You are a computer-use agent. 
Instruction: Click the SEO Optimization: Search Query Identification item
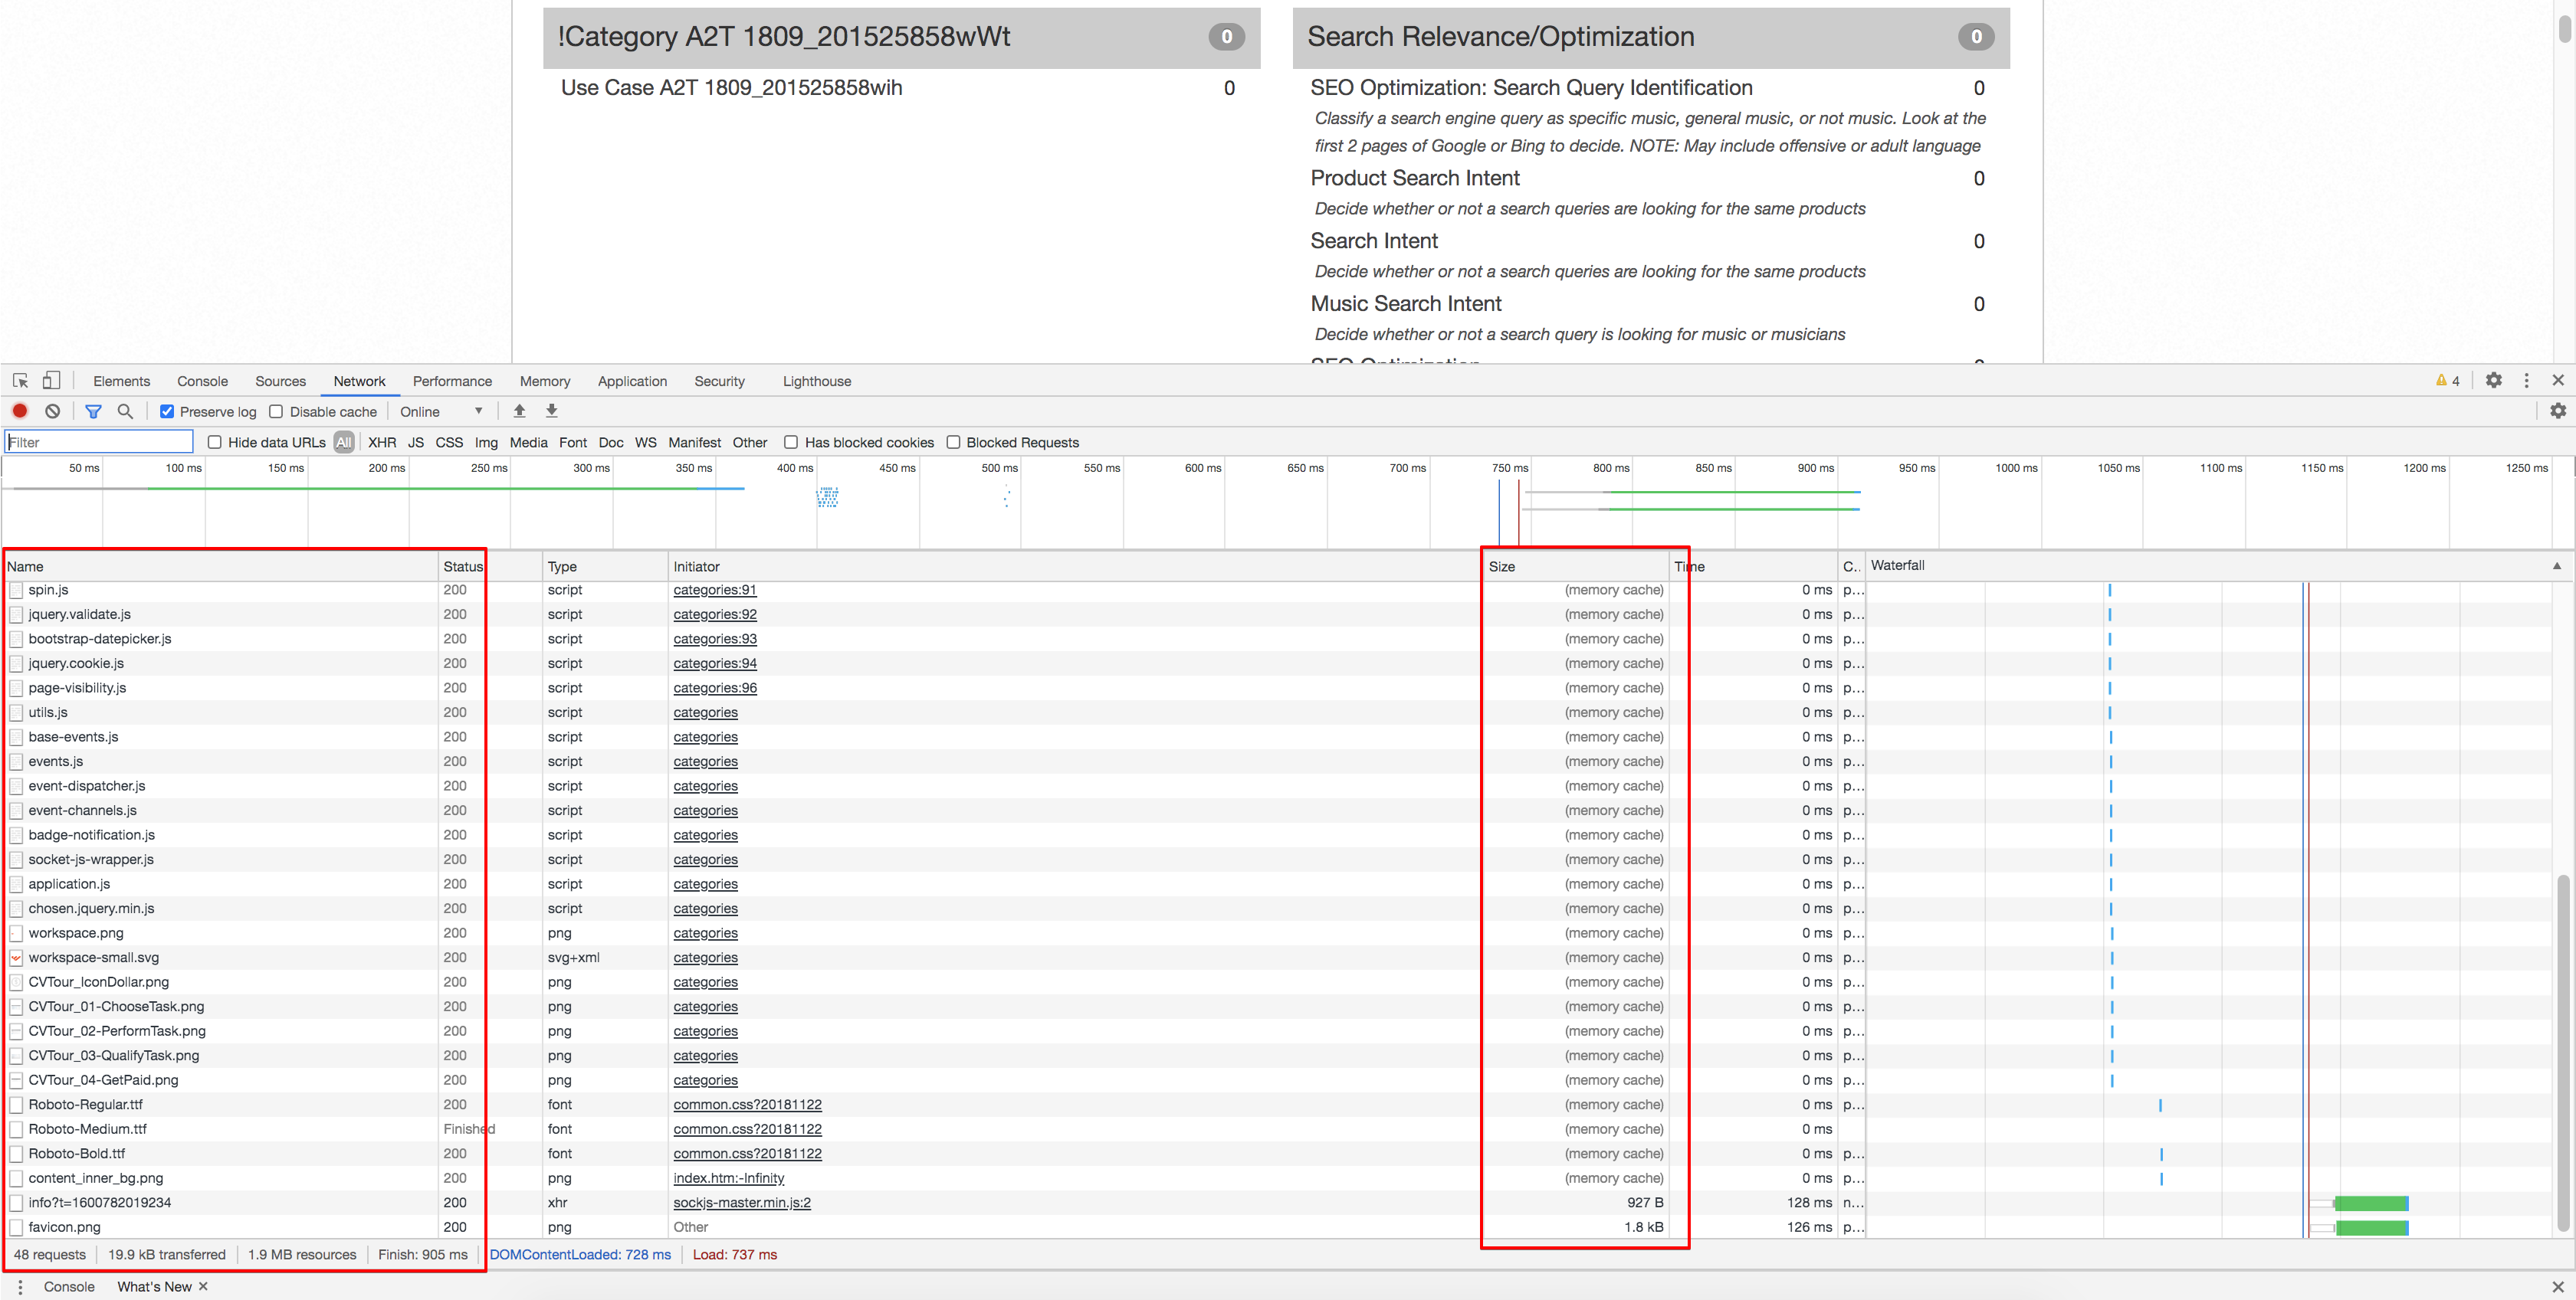(1531, 88)
